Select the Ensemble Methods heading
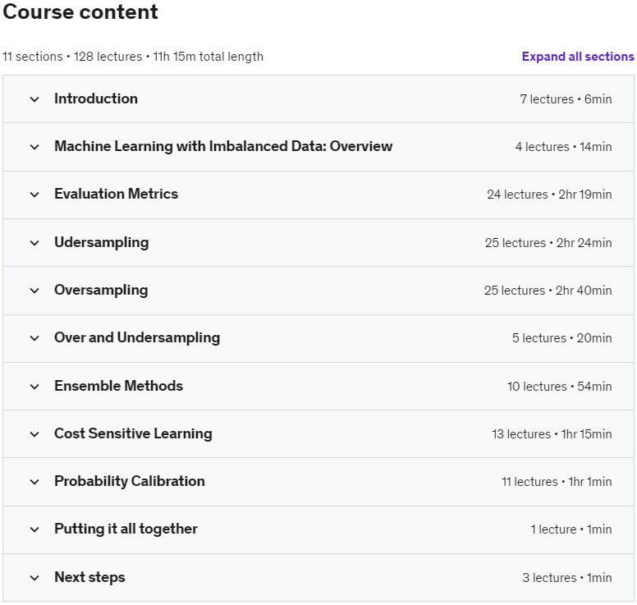This screenshot has width=637, height=605. (x=119, y=386)
